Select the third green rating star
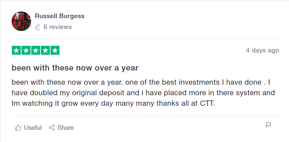The width and height of the screenshot is (289, 142). click(x=36, y=50)
